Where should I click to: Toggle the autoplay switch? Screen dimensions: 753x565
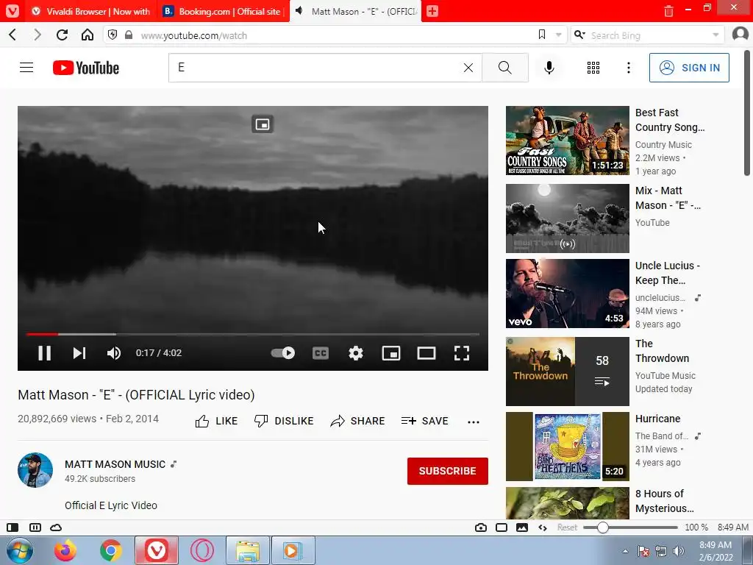pyautogui.click(x=283, y=353)
